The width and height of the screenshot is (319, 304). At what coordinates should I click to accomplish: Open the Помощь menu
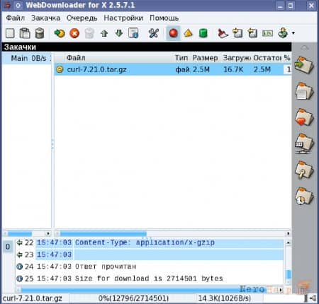(164, 18)
